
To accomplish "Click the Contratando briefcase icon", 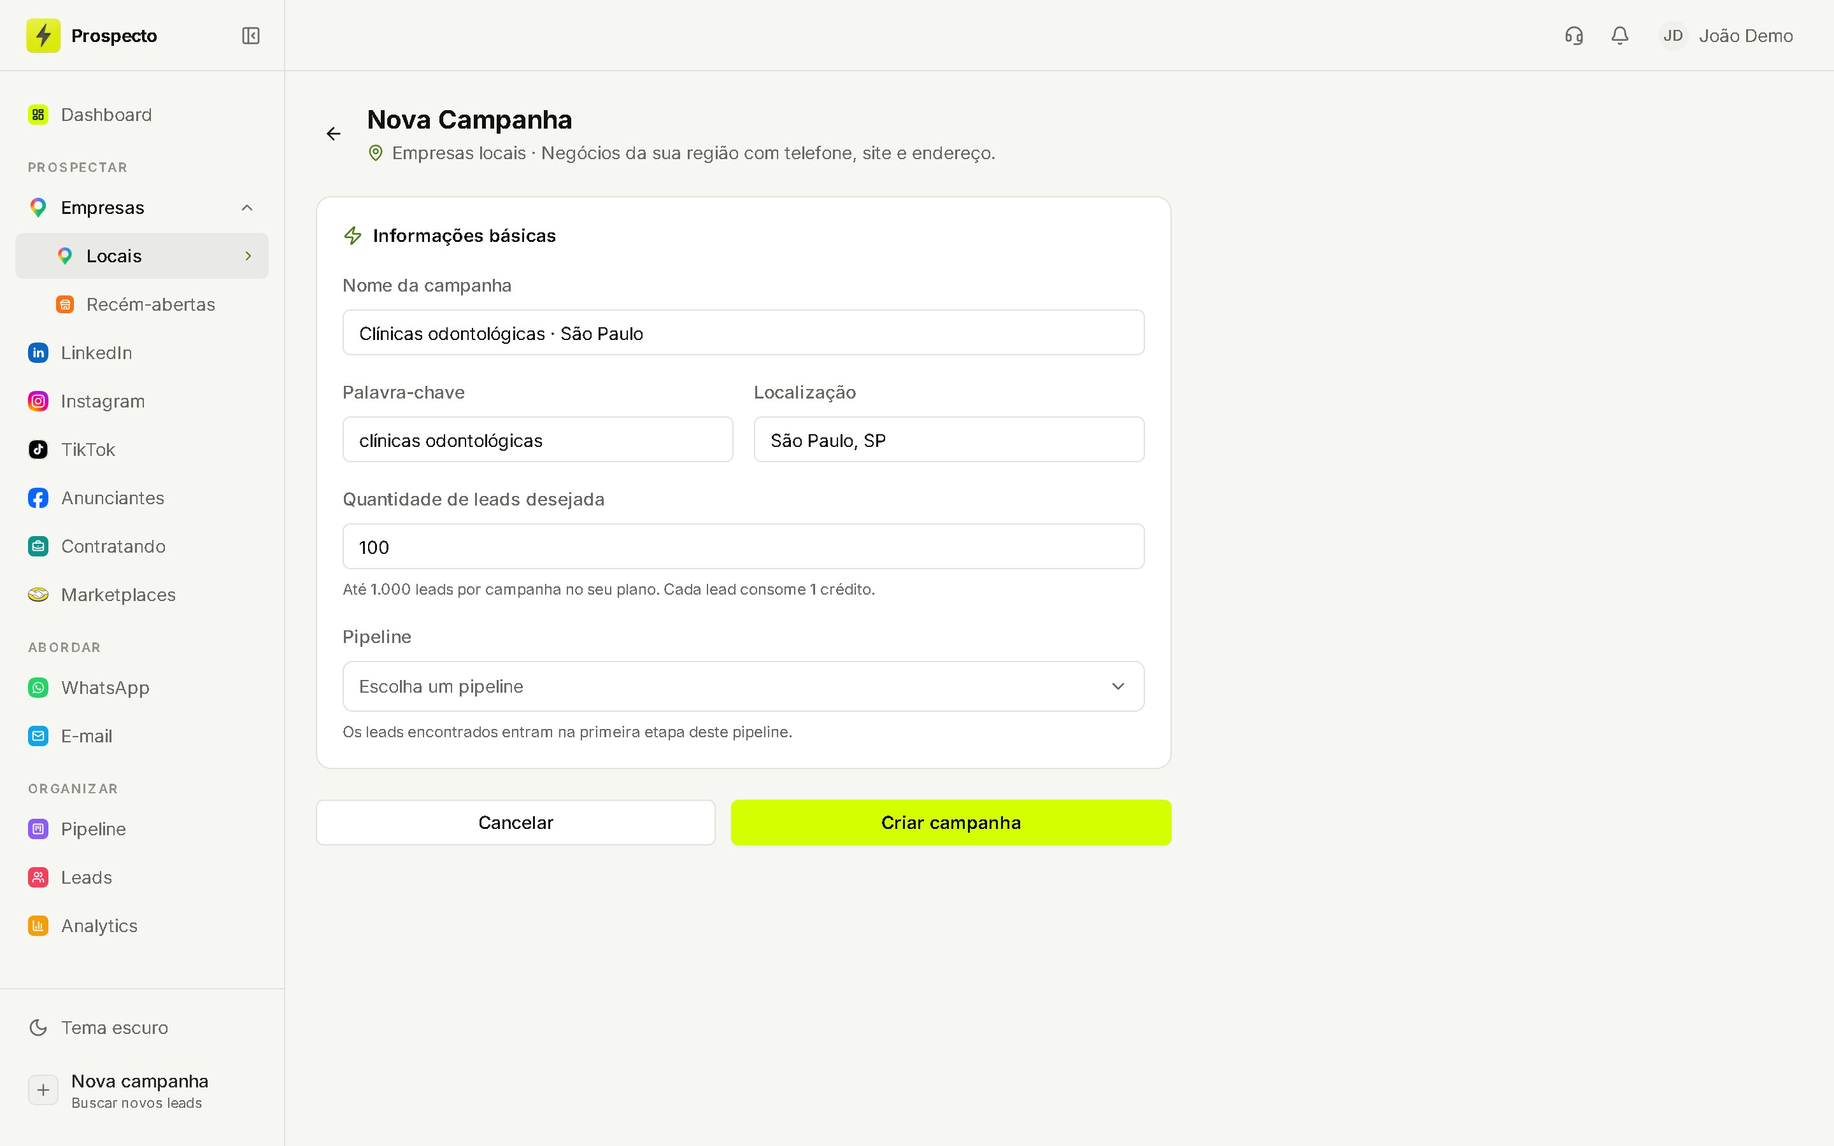I will 38,546.
